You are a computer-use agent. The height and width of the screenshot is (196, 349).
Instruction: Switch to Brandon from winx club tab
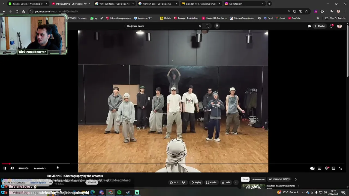[x=201, y=4]
